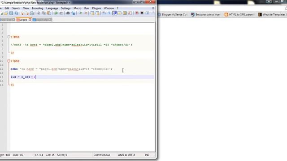
Task: Click the commented //echo line 6
Action: pyautogui.click(x=71, y=45)
